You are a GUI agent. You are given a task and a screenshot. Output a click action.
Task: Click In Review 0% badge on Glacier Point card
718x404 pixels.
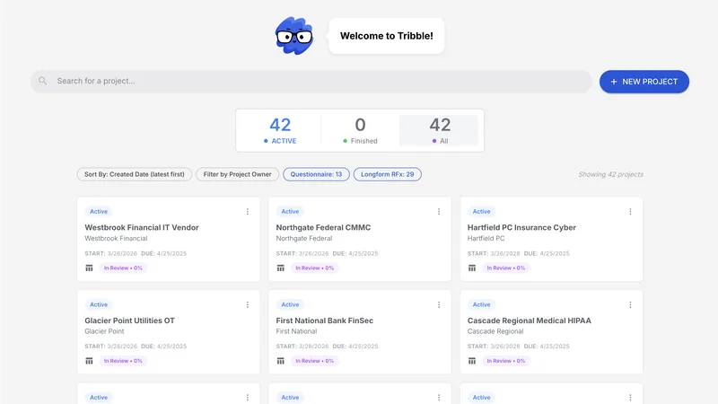point(123,361)
